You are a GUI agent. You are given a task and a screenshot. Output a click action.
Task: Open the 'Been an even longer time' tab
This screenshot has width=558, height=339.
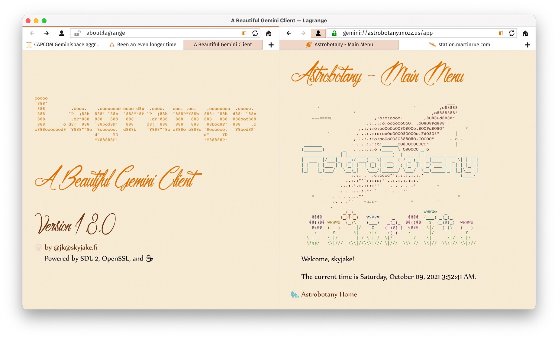pyautogui.click(x=143, y=45)
